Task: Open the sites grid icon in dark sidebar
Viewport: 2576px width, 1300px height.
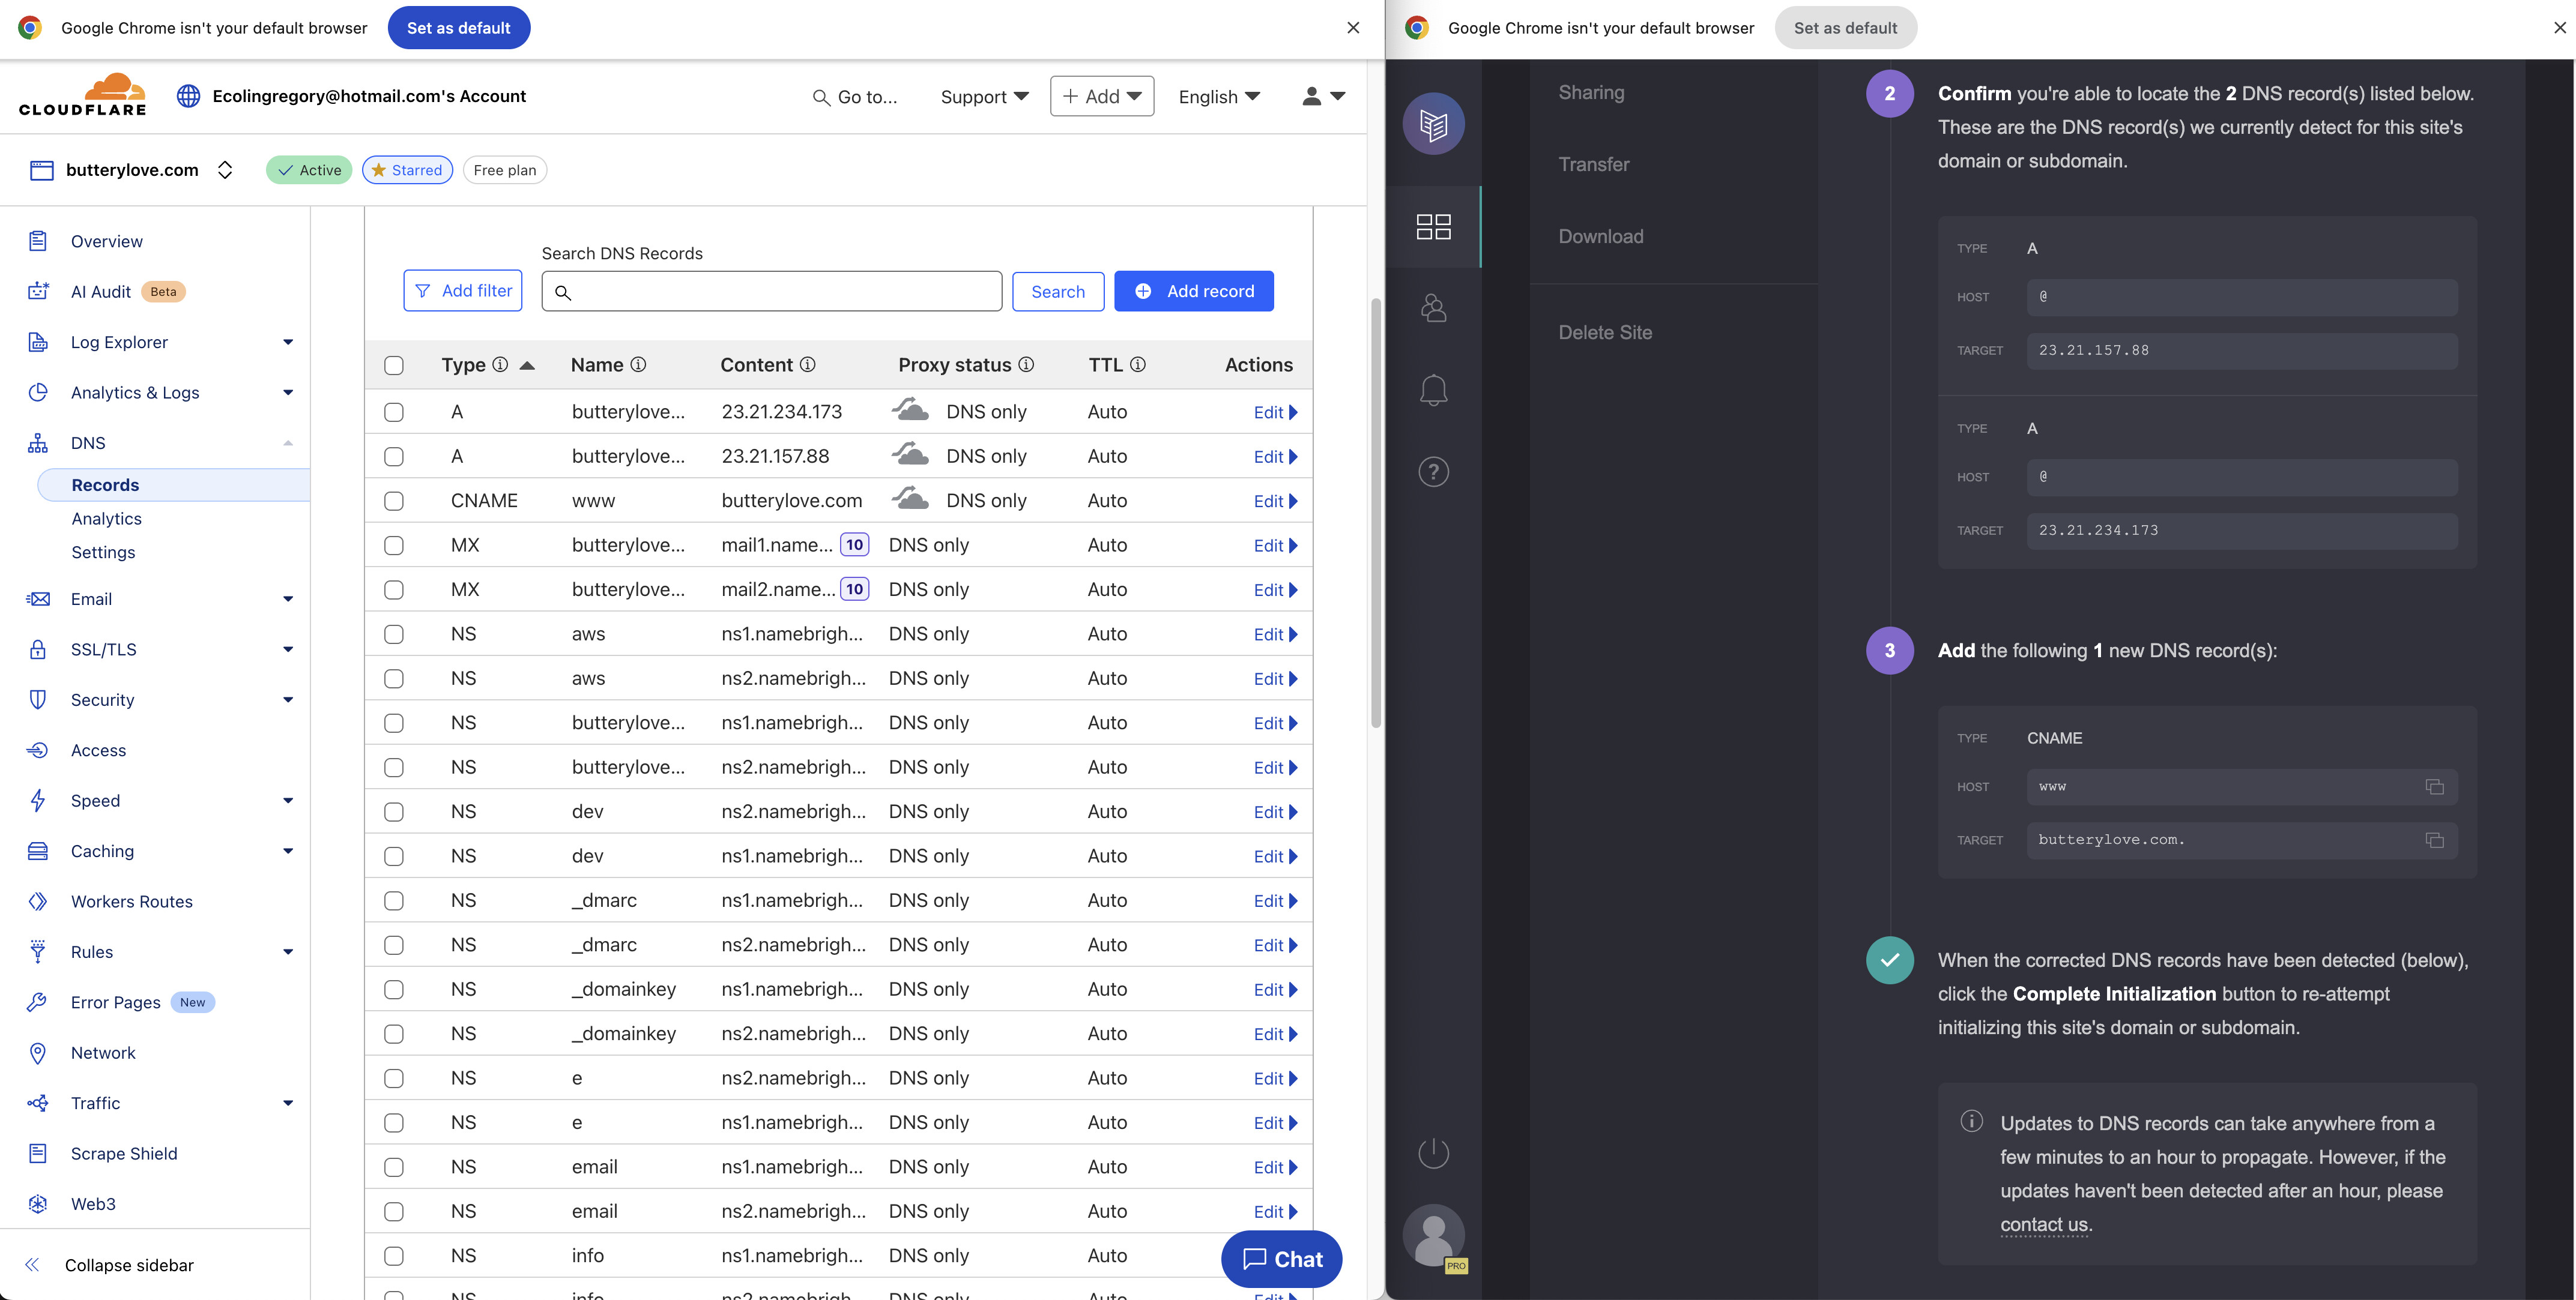Action: [1433, 226]
